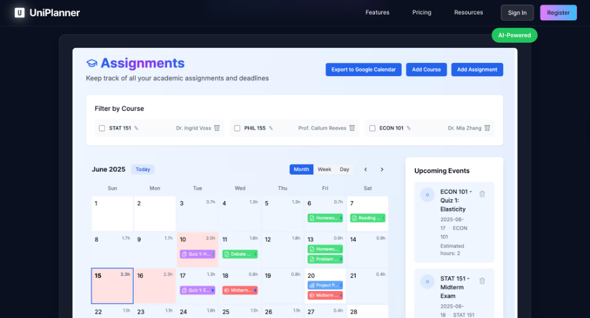
Task: Click 'STAT 151 - Midterm Exam' event title
Action: 455,287
